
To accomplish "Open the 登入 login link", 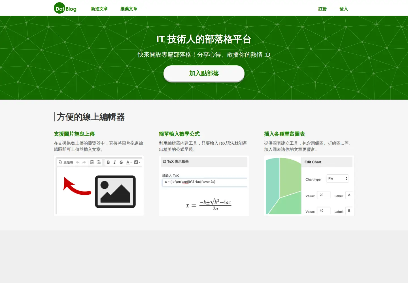I will [x=343, y=9].
